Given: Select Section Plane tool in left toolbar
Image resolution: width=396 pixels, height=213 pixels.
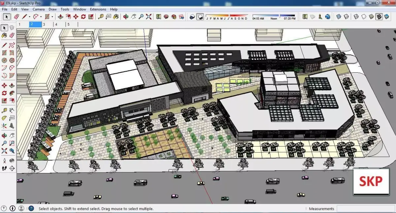Looking at the screenshot, I should click(12, 168).
